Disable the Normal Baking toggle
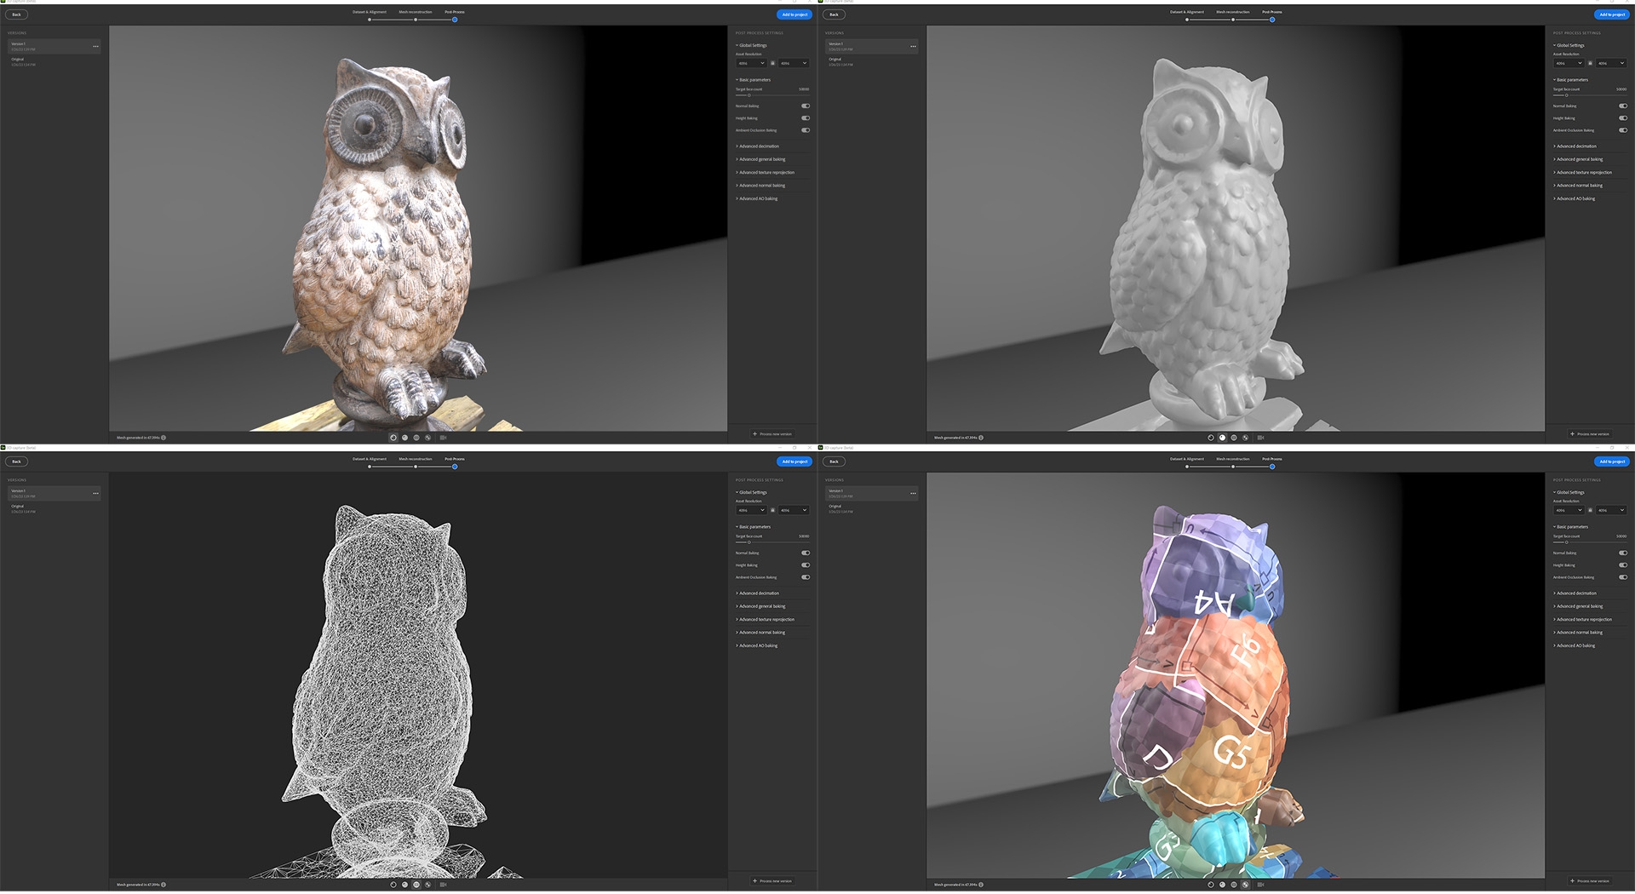The image size is (1635, 894). [x=805, y=106]
